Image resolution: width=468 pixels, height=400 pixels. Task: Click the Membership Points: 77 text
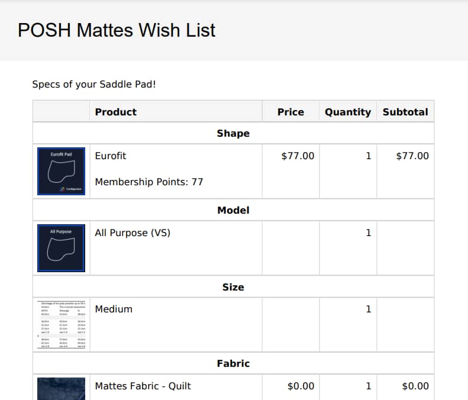149,182
